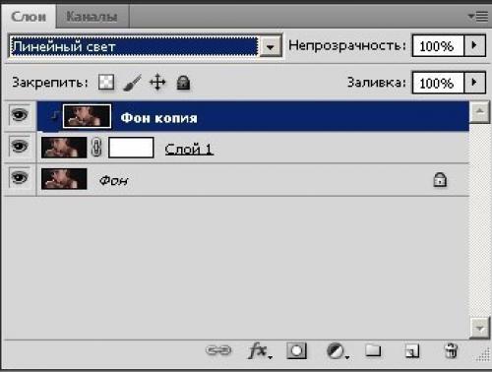
Task: Open the Линейный свет blend mode dropdown
Action: click(x=271, y=46)
